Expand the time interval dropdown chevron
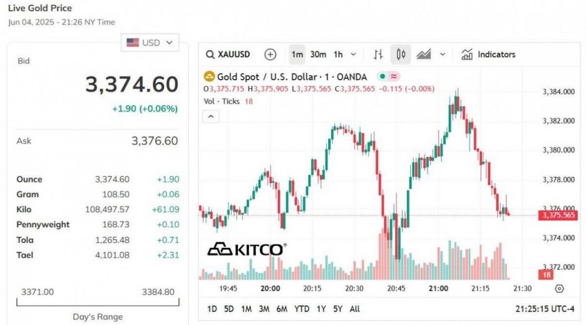586x325 pixels. [x=354, y=54]
